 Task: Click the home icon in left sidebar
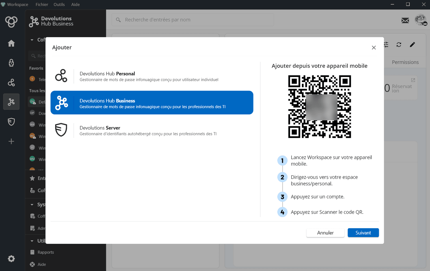pos(11,43)
